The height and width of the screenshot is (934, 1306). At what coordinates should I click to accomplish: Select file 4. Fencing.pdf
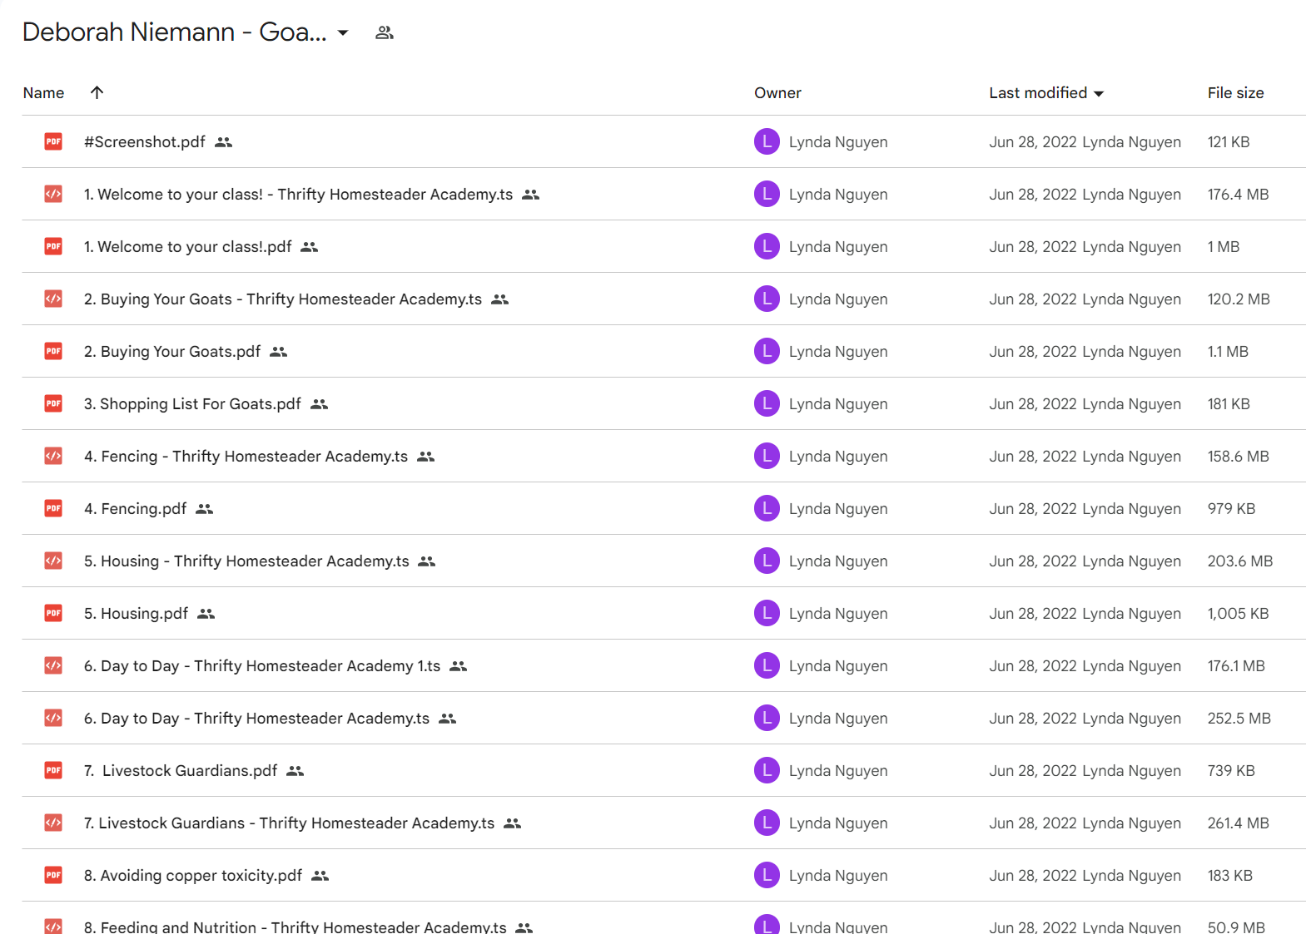point(135,509)
